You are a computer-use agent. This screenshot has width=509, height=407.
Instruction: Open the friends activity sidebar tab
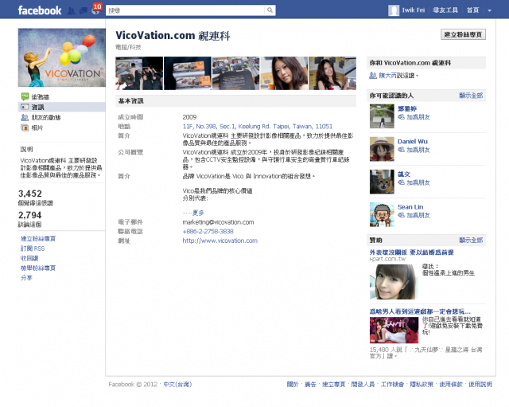[46, 117]
